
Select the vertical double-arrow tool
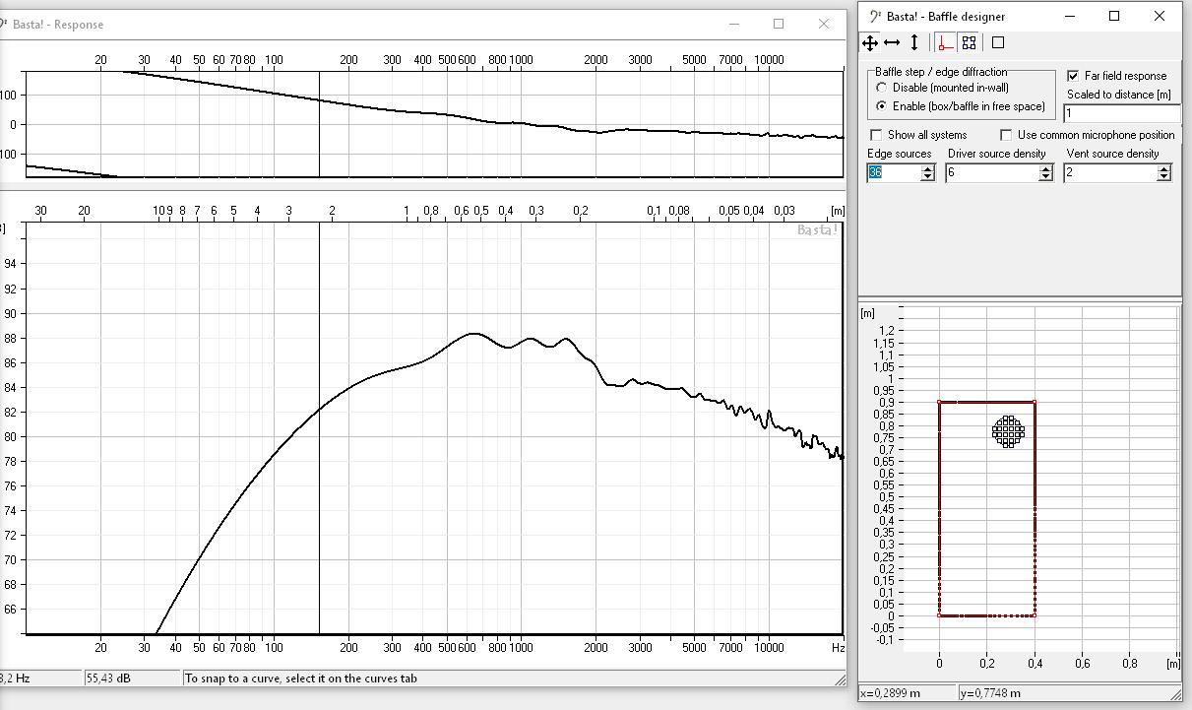pos(914,42)
